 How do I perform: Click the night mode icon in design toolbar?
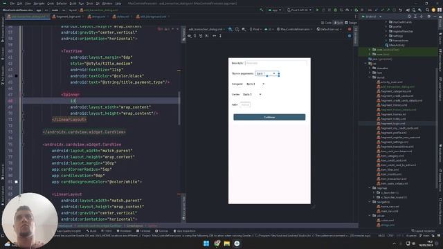pyautogui.click(x=244, y=29)
